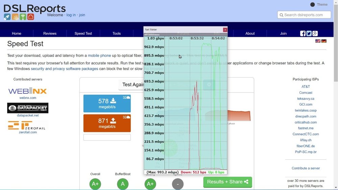Image resolution: width=338 pixels, height=190 pixels.
Task: Click the join link beside Welcome
Action: pos(82,15)
